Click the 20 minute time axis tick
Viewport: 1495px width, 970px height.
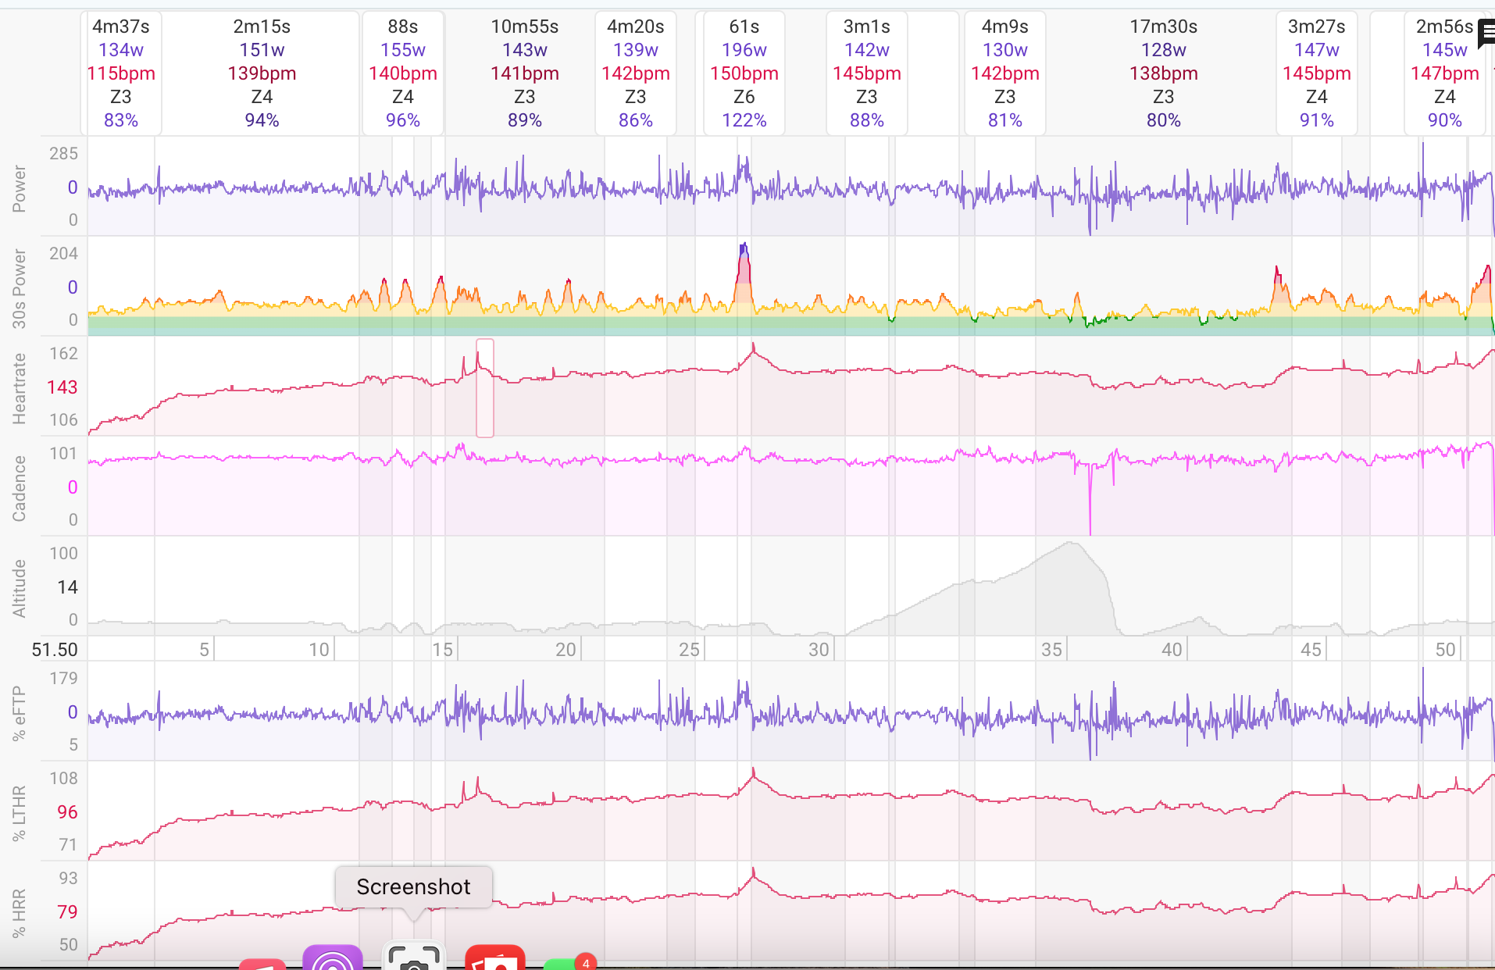click(x=566, y=650)
